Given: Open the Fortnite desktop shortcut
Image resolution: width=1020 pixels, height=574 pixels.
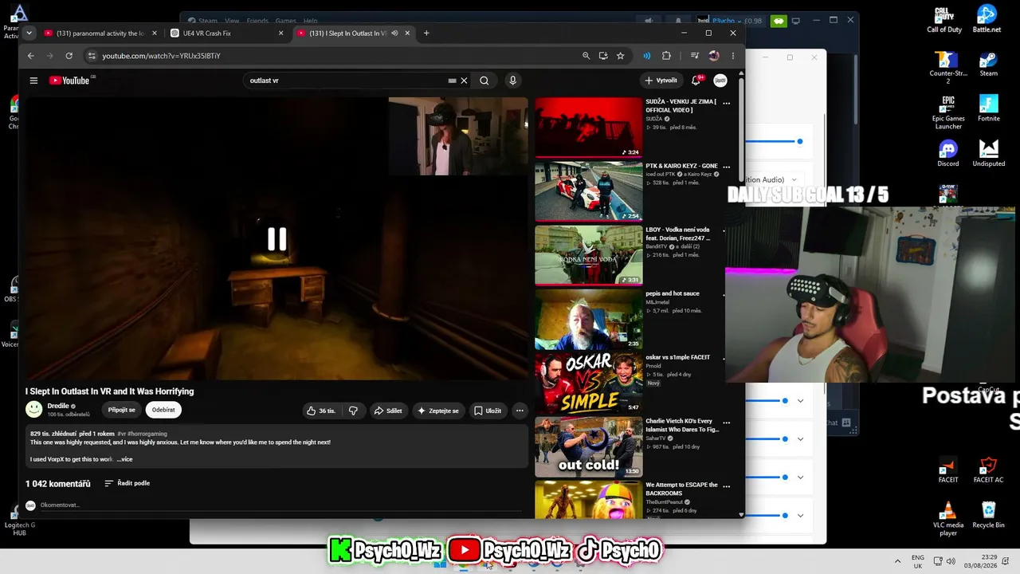Looking at the screenshot, I should click(989, 108).
